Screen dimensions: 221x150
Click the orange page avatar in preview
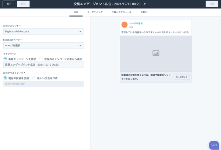tap(124, 25)
